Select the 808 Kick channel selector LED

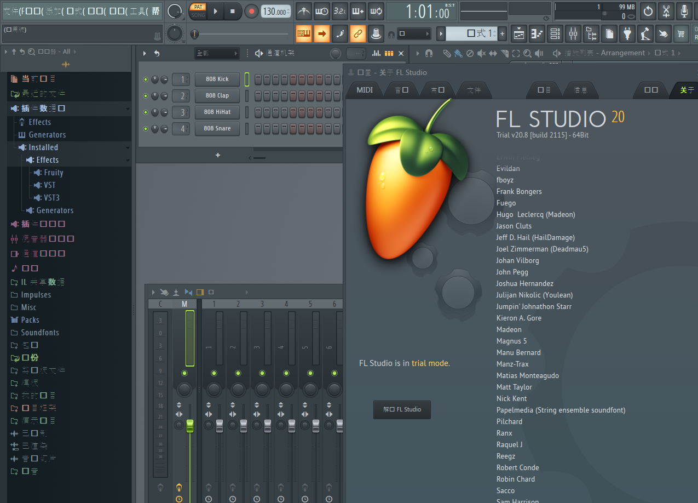pyautogui.click(x=247, y=79)
